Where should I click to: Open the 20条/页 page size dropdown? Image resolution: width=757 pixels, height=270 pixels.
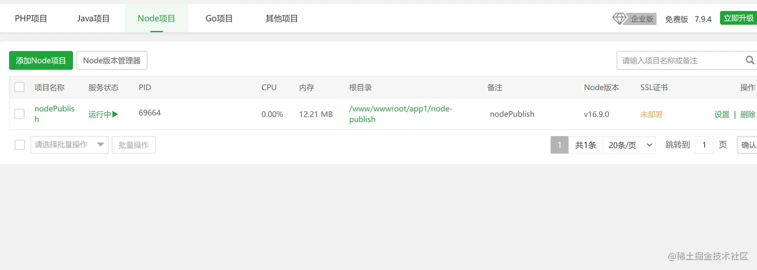(x=629, y=145)
